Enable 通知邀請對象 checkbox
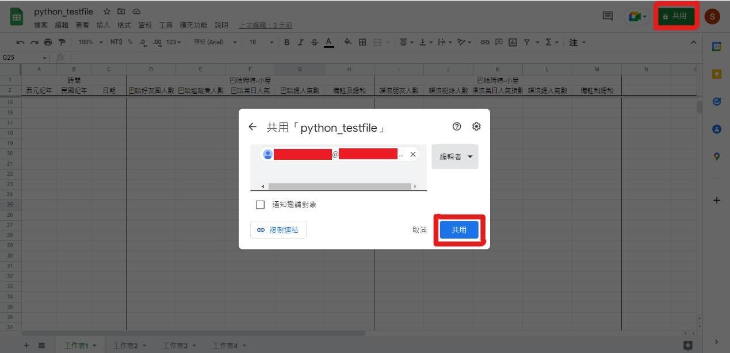730x353 pixels. pyautogui.click(x=260, y=204)
